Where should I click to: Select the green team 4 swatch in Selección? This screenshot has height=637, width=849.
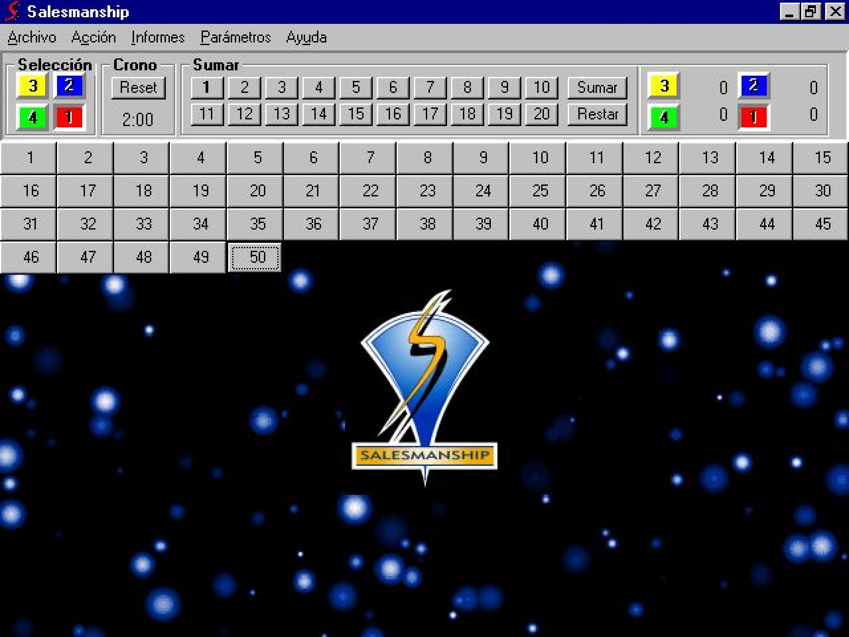(32, 118)
